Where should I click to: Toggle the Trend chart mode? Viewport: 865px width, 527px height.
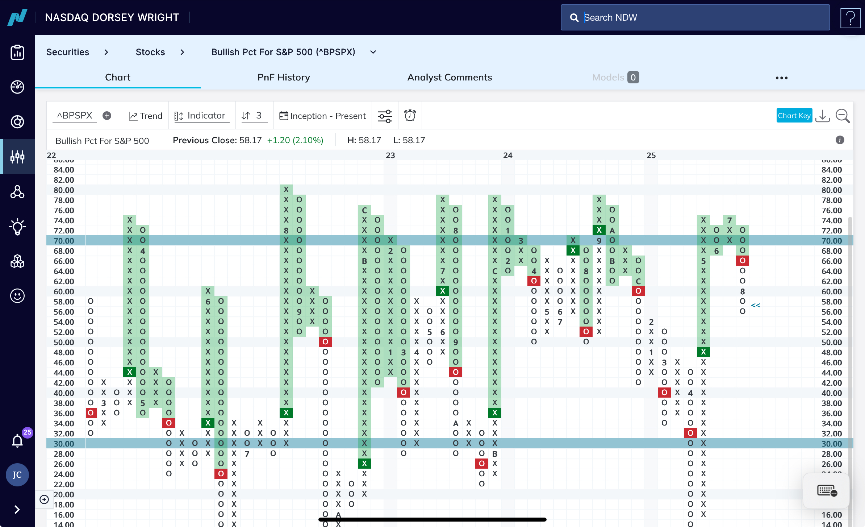[x=146, y=116]
